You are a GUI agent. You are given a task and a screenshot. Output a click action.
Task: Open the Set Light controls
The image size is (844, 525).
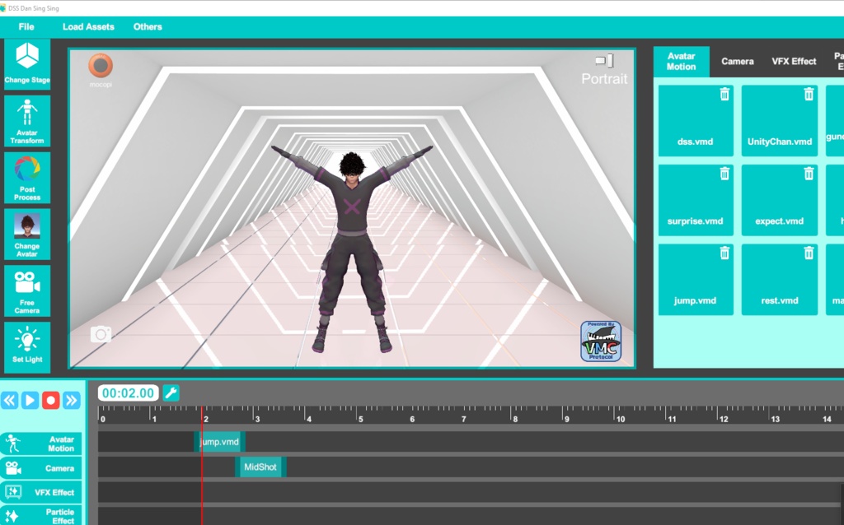click(26, 344)
